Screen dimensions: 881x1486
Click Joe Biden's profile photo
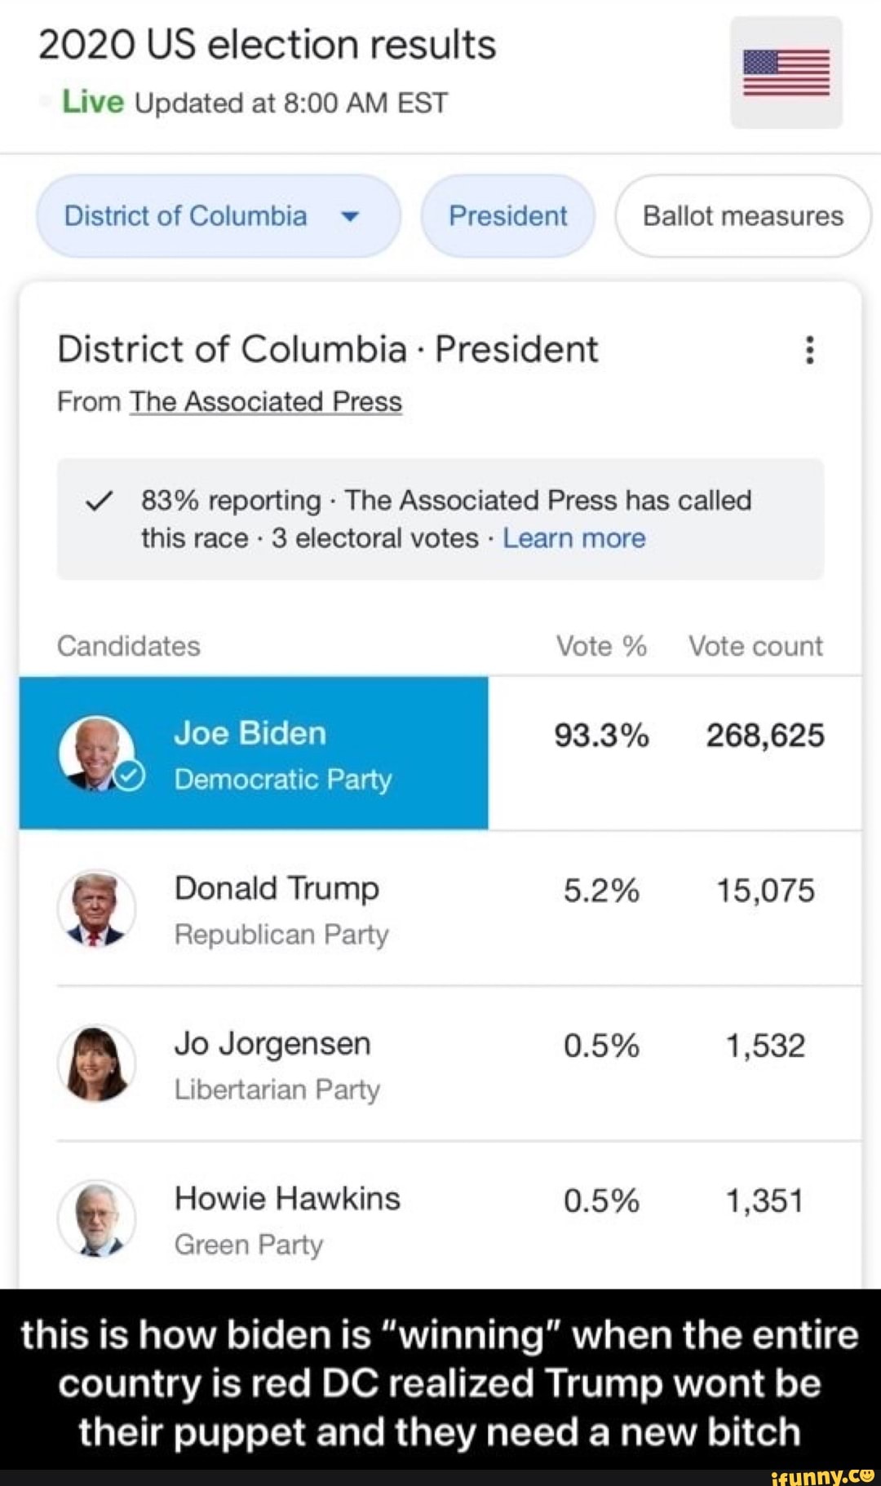(x=98, y=750)
